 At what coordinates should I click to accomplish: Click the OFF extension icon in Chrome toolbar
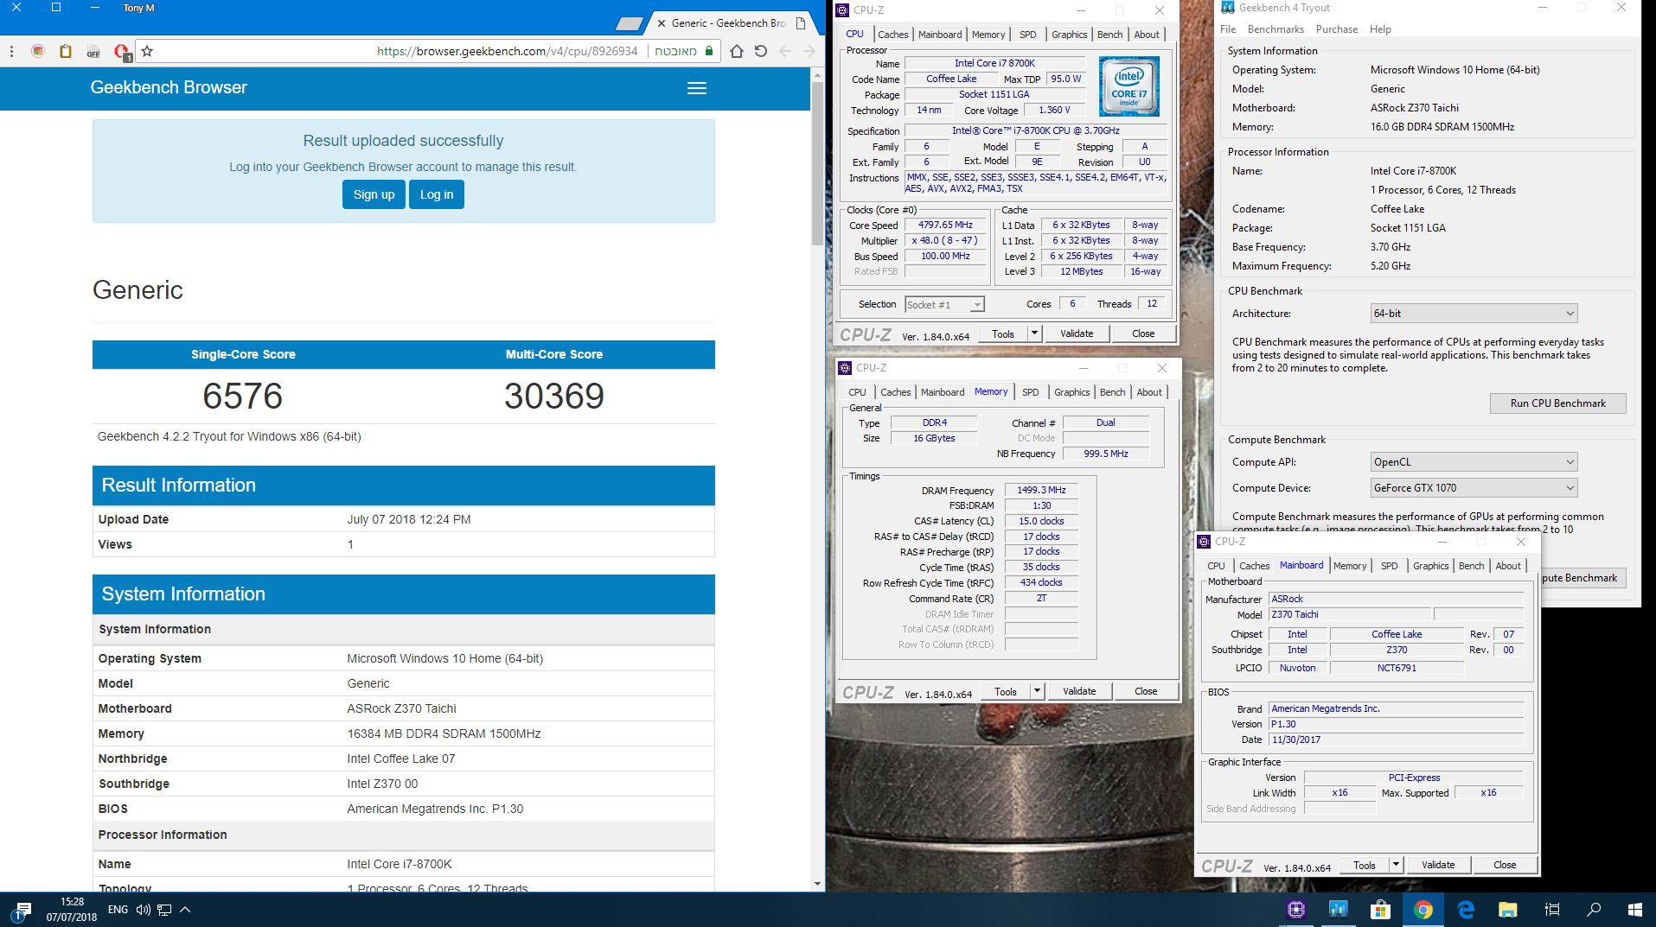click(93, 52)
